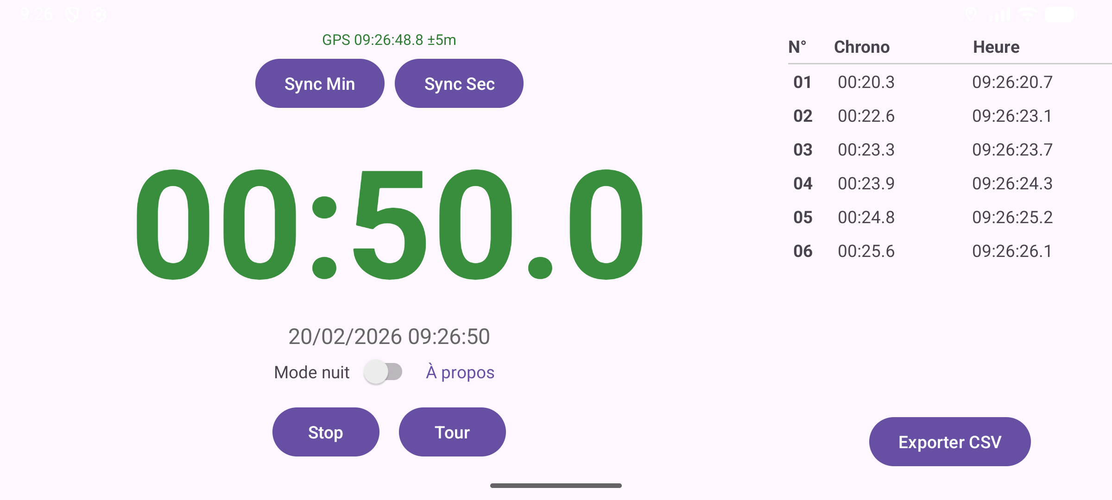Tap the 9:26 clock in the status bar
The image size is (1112, 500).
[37, 14]
